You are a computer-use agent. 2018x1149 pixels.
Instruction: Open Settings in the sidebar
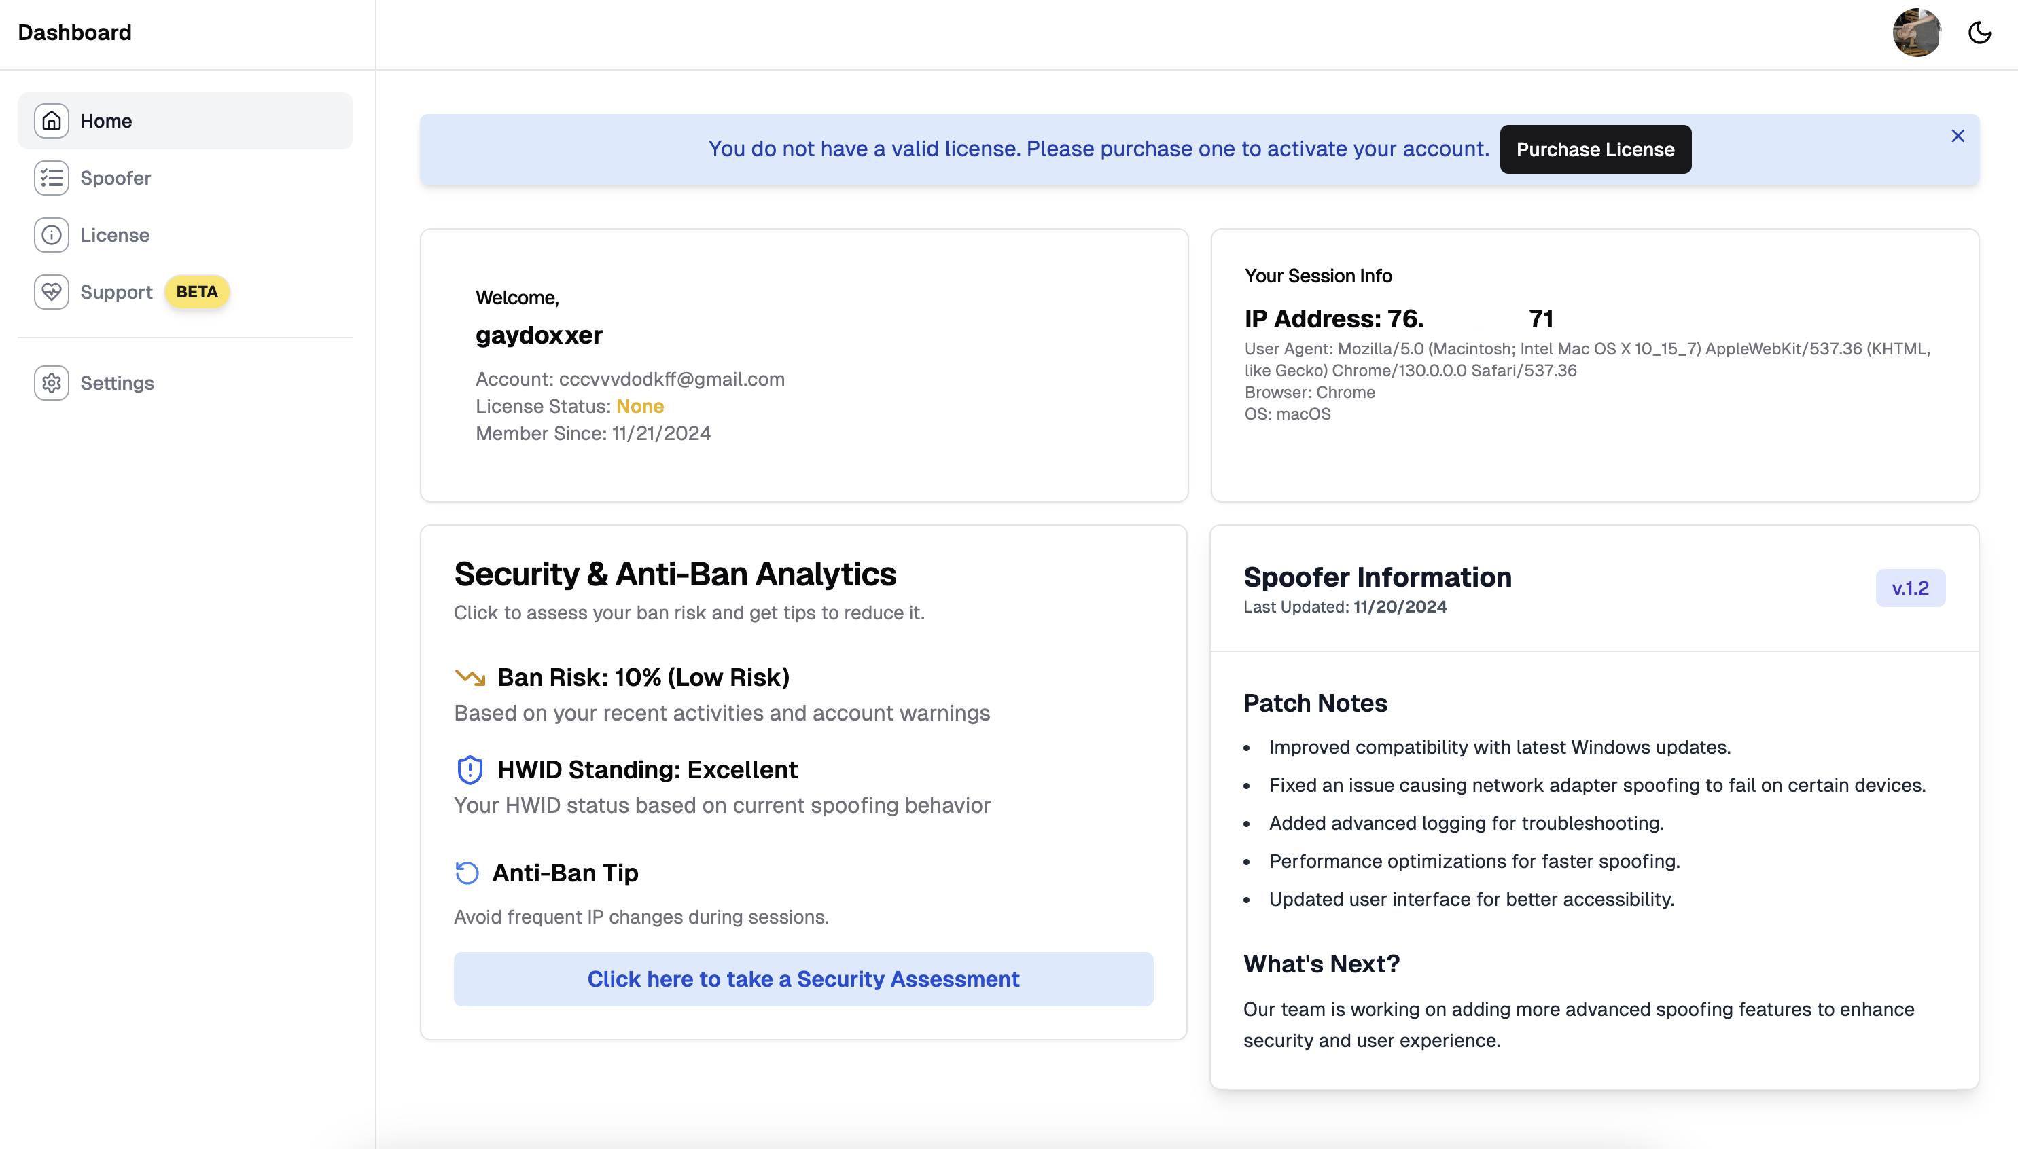[x=117, y=383]
